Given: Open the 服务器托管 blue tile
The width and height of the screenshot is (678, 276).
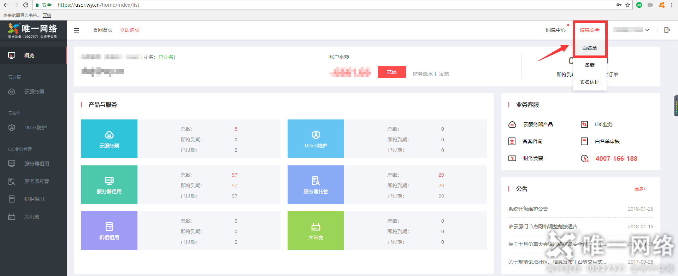Looking at the screenshot, I should (x=316, y=185).
